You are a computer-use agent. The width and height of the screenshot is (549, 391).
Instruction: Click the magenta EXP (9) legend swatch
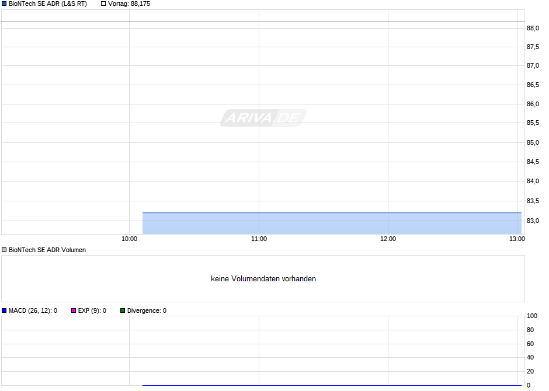[x=74, y=310]
